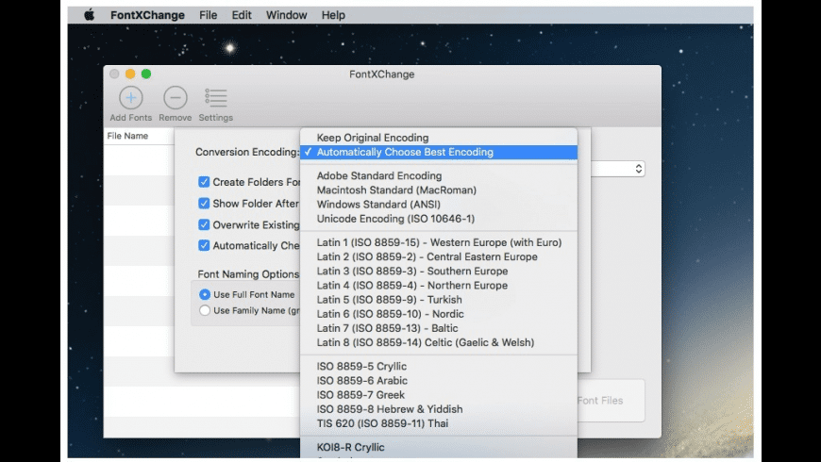Select ISO 8859-7 Greek encoding
Image resolution: width=821 pixels, height=462 pixels.
click(439, 395)
